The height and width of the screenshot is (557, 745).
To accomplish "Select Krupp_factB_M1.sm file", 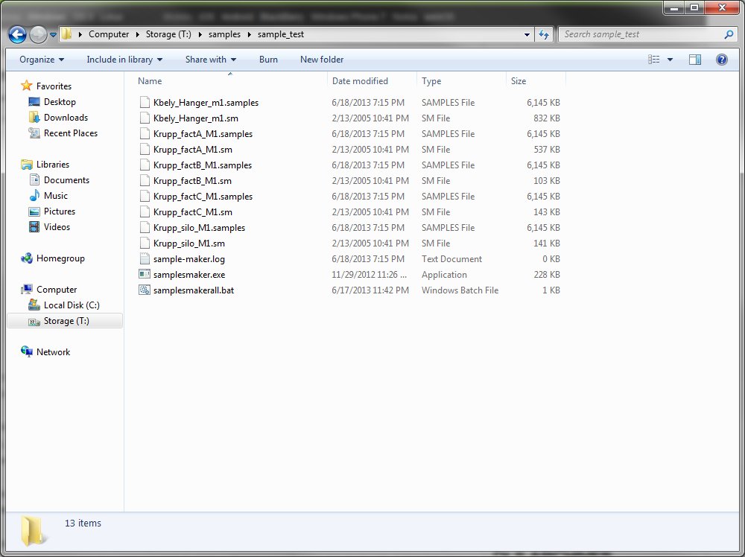I will [192, 181].
